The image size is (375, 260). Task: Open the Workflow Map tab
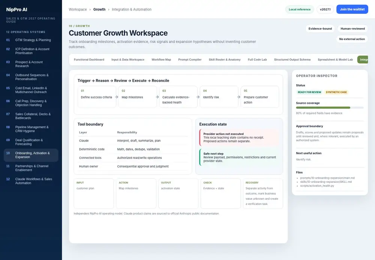[x=161, y=60]
